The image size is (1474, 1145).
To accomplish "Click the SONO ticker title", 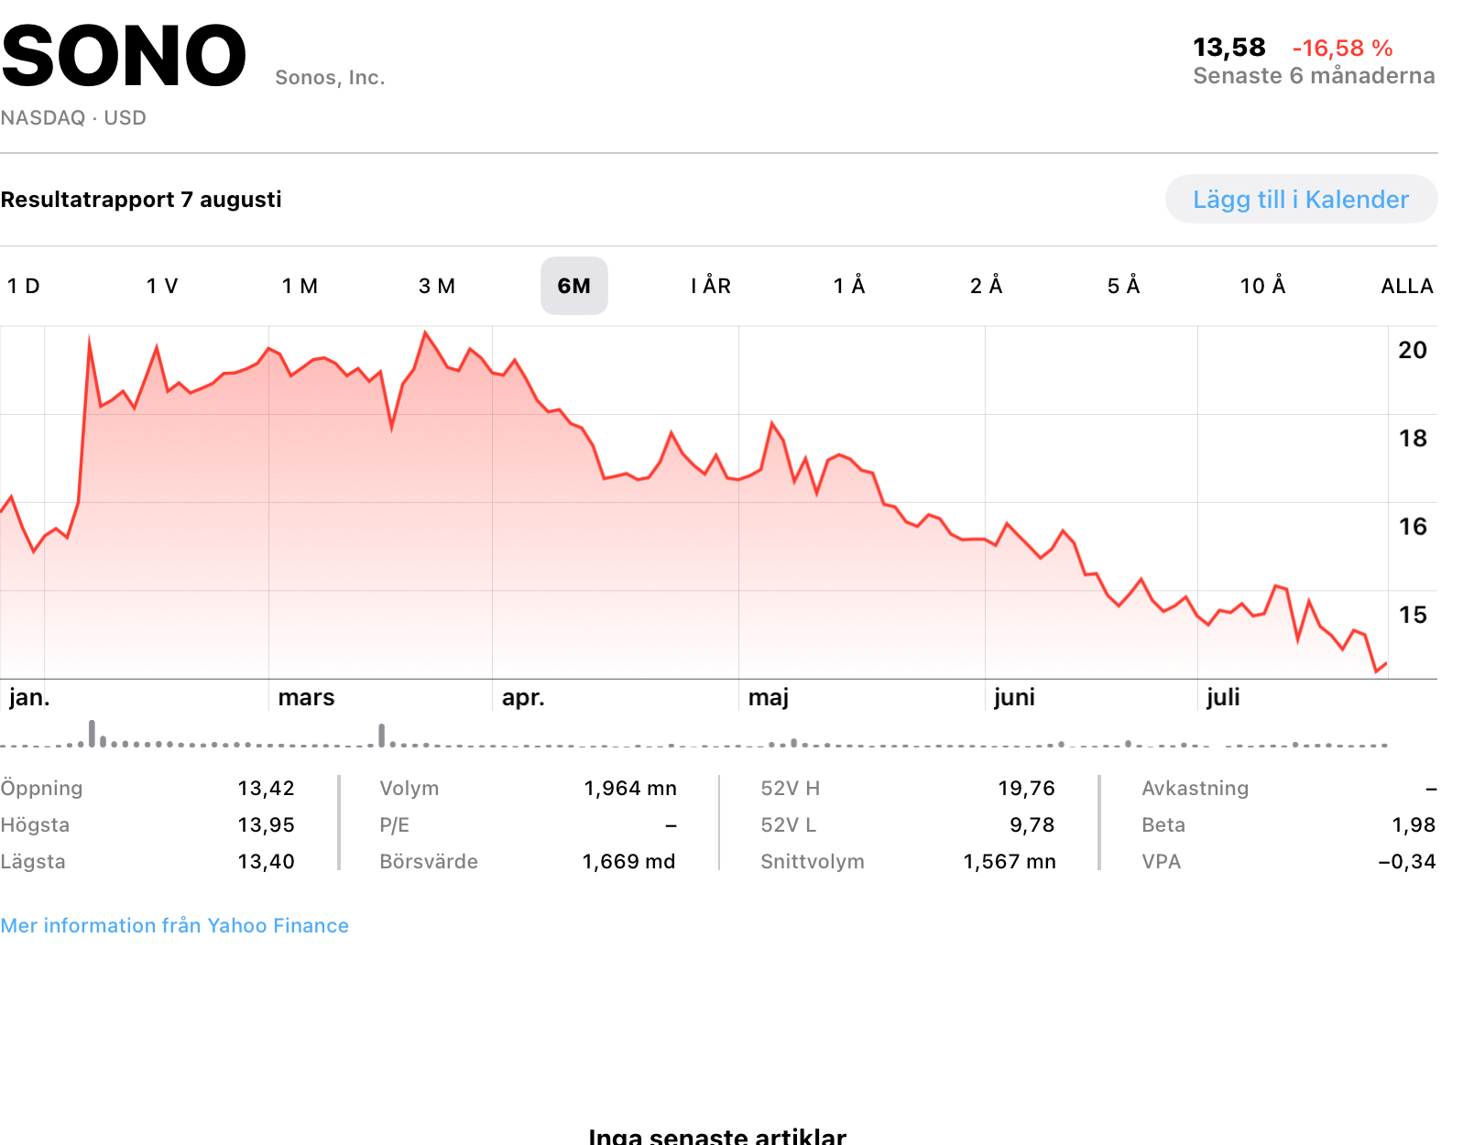I will [x=124, y=57].
